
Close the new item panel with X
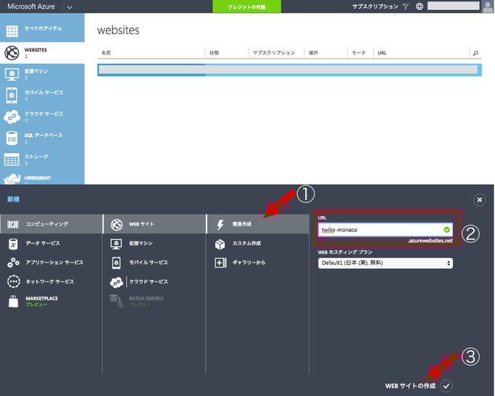pos(480,199)
